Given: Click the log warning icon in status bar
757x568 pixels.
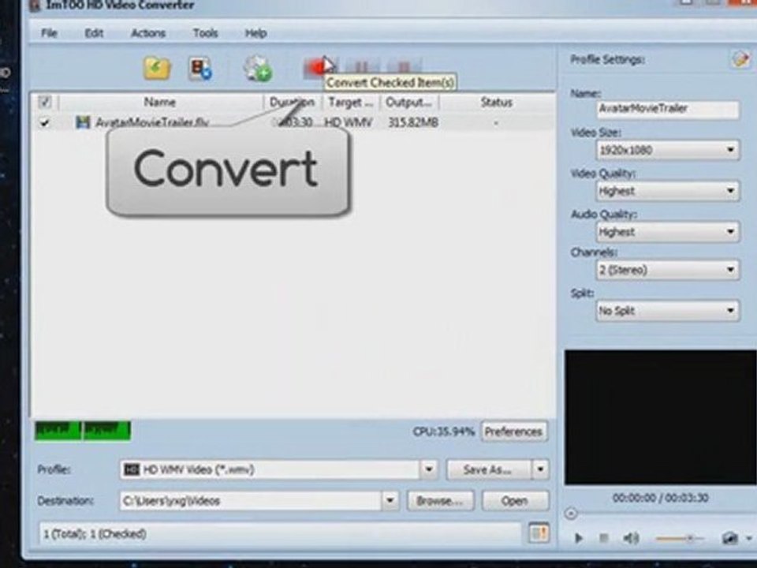Looking at the screenshot, I should pos(539,533).
